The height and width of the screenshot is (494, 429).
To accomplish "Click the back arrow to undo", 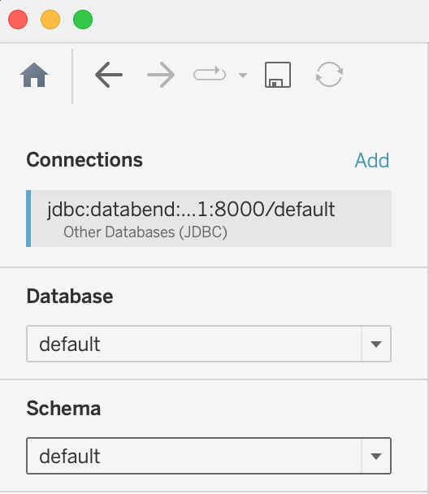I will point(109,75).
